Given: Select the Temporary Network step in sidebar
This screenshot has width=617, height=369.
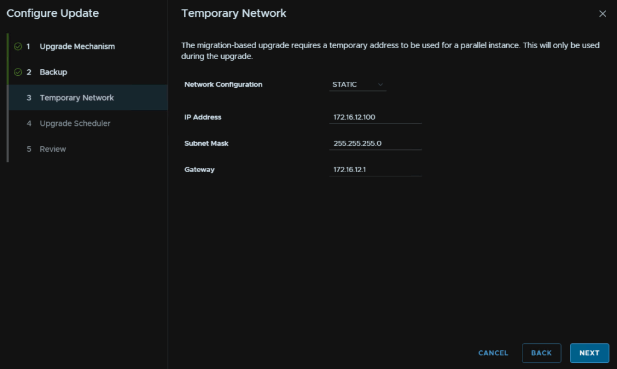Looking at the screenshot, I should [x=77, y=98].
